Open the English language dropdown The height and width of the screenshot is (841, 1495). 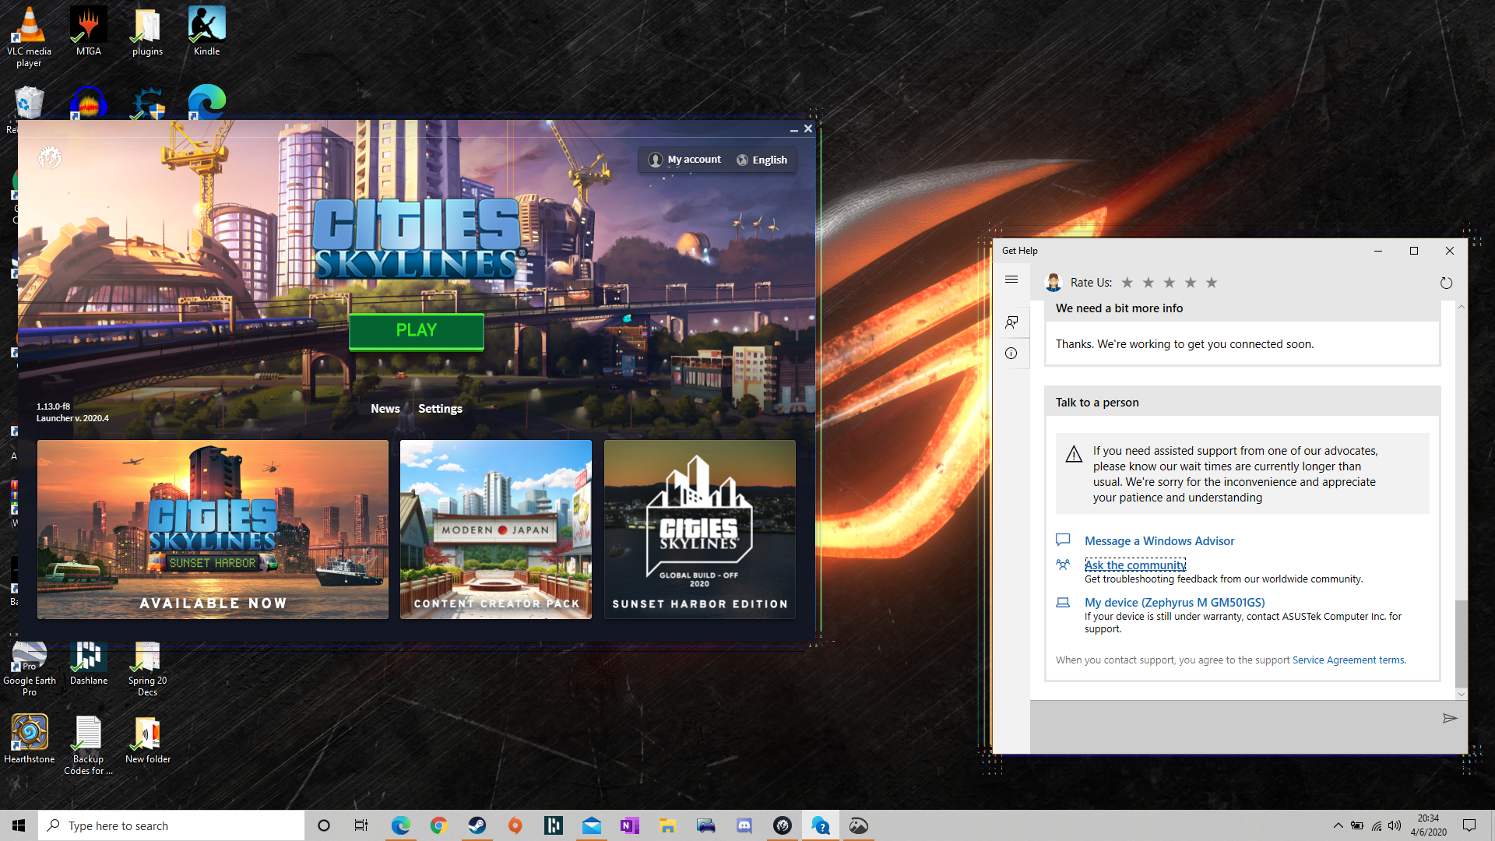pos(762,160)
